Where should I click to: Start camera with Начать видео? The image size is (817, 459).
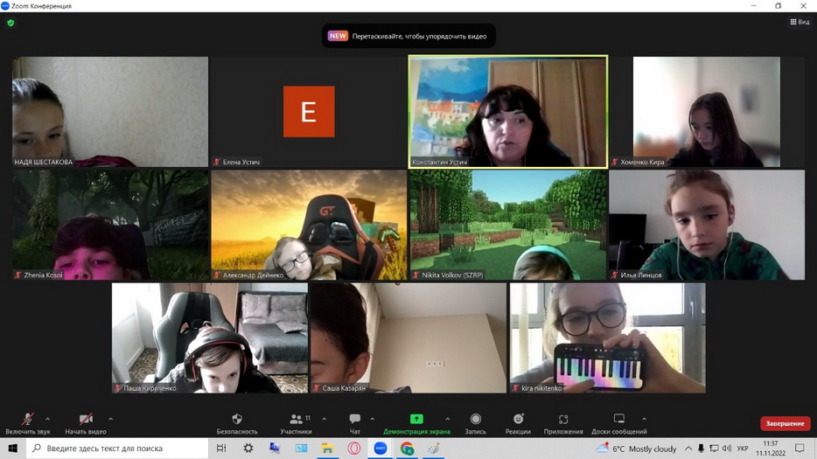[x=85, y=423]
